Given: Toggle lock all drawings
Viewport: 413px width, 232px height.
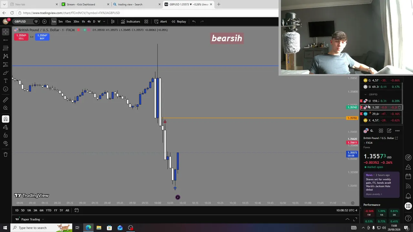Looking at the screenshot, I should coord(5,135).
